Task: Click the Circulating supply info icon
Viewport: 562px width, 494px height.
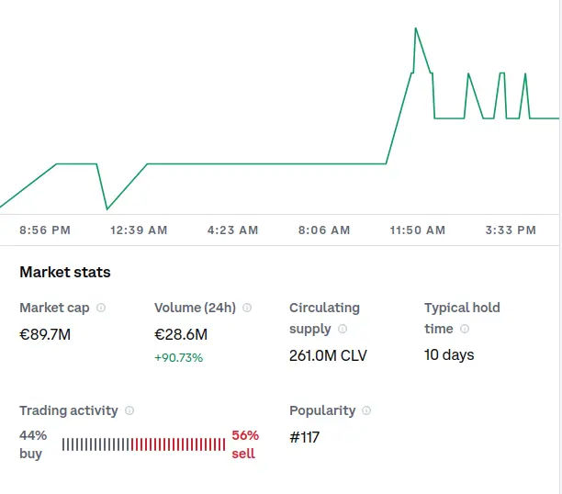Action: coord(343,329)
